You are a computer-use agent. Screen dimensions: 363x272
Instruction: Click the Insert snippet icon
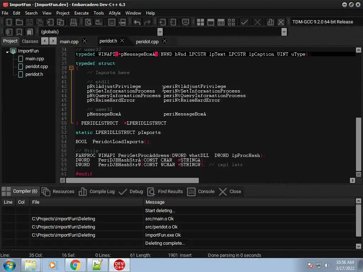point(9,32)
